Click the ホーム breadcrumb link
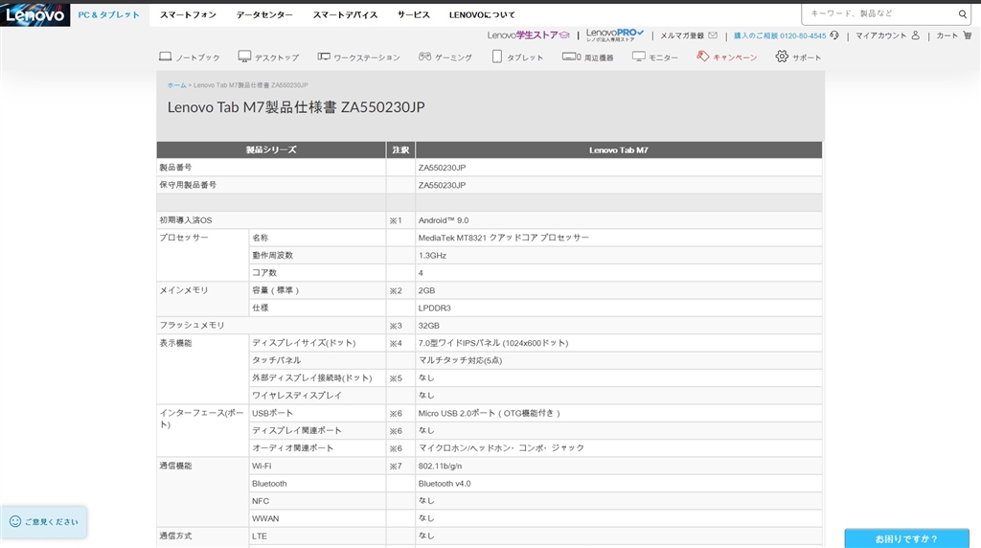The image size is (981, 548). click(x=176, y=85)
